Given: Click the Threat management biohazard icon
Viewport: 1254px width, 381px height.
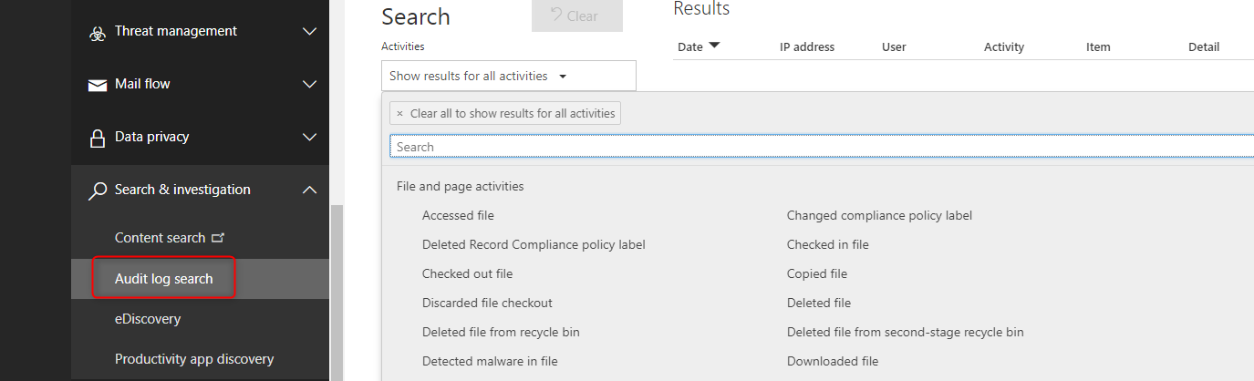Looking at the screenshot, I should click(x=97, y=33).
